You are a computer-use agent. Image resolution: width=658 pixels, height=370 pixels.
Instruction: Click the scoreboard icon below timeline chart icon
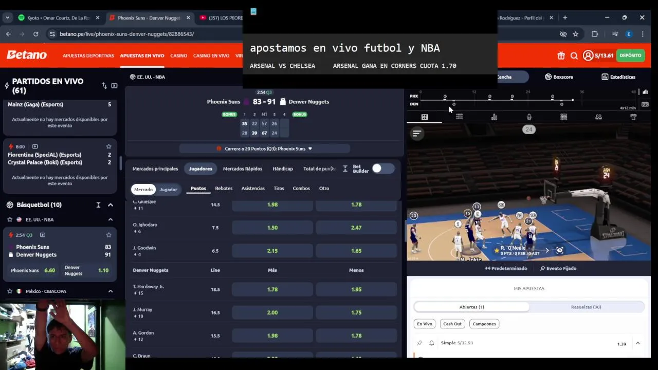pos(645,104)
